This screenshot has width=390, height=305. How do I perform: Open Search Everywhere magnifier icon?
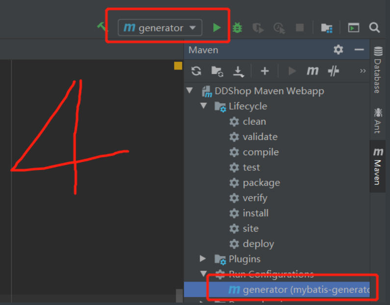click(374, 27)
